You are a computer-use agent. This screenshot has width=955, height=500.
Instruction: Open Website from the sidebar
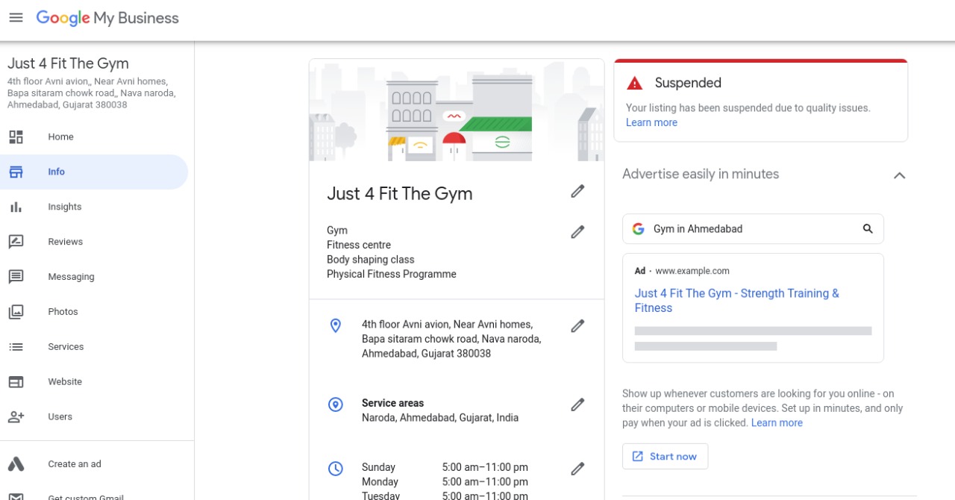(x=94, y=382)
